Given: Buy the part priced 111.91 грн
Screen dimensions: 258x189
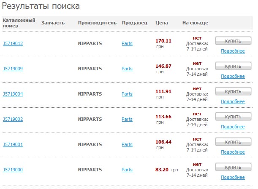Looking at the screenshot, I should tap(233, 91).
